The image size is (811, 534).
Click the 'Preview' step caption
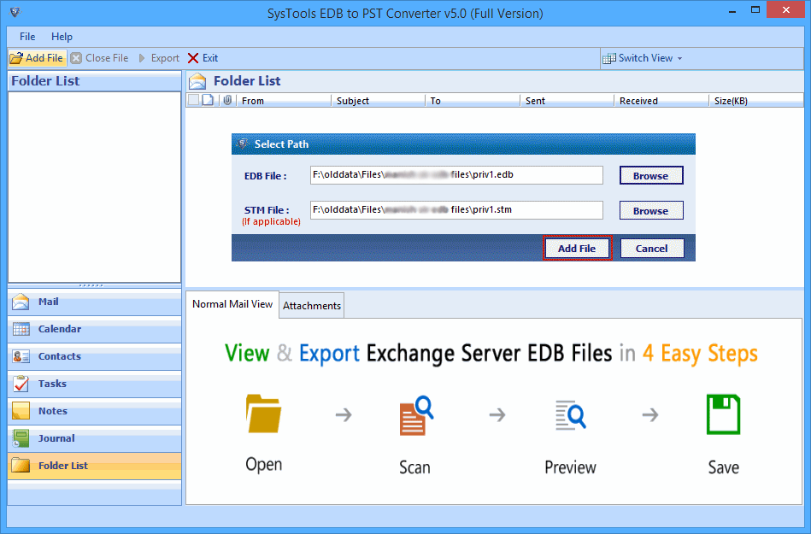pyautogui.click(x=571, y=467)
